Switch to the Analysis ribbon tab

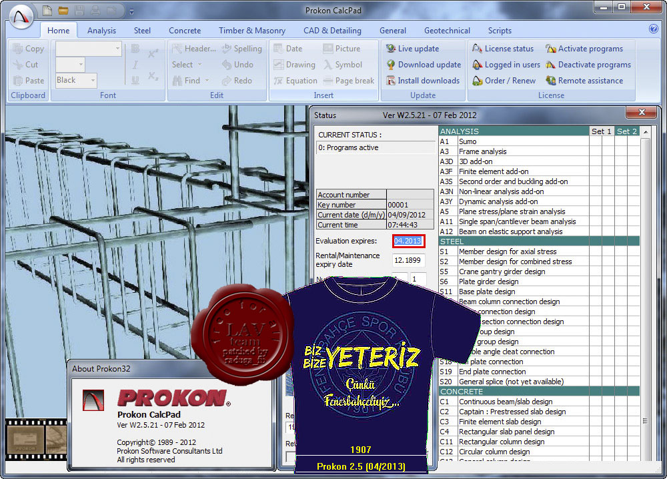[x=101, y=30]
